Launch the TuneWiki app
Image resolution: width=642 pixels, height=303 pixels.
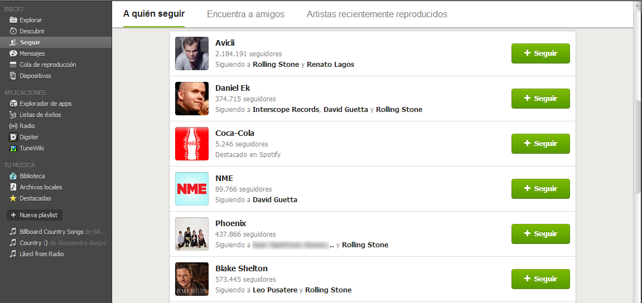coord(31,148)
